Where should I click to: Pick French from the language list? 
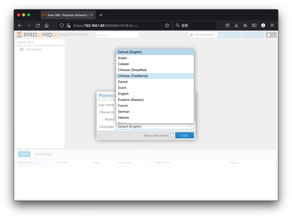155,106
